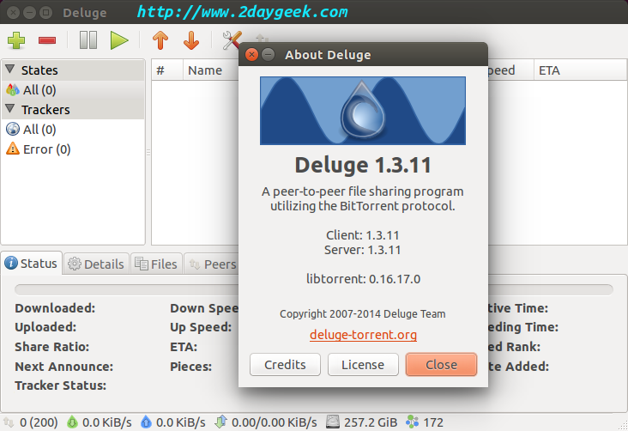Click the green plus Add Torrent icon
Screen dimensions: 628x431
[16, 40]
